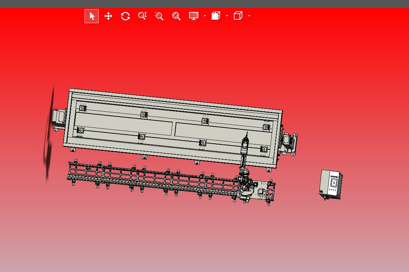Click the section view icon
Screen dimensions: 409x272
tap(216, 16)
